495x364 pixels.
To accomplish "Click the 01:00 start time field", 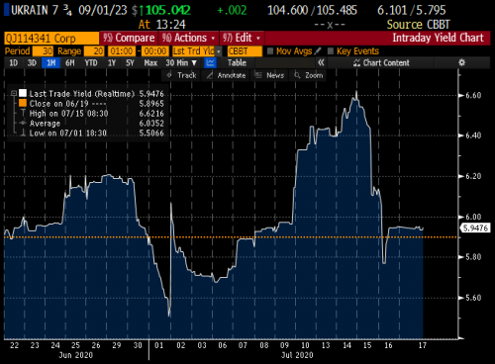I will (122, 51).
